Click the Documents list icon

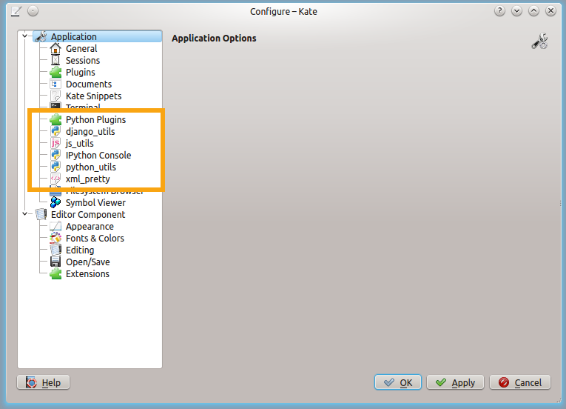pyautogui.click(x=55, y=84)
